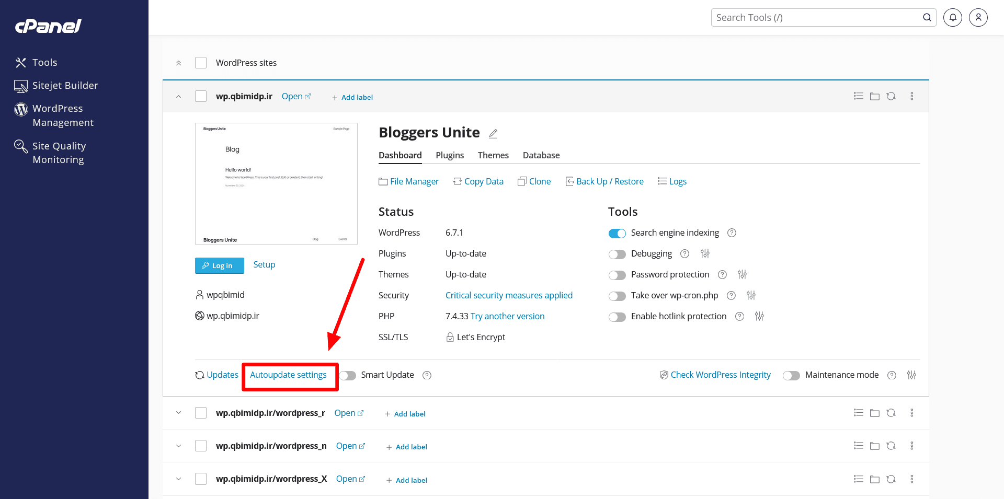Refresh icon in wp.qbimidp.ir header row
Screen dimensions: 1004x499
pyautogui.click(x=891, y=96)
